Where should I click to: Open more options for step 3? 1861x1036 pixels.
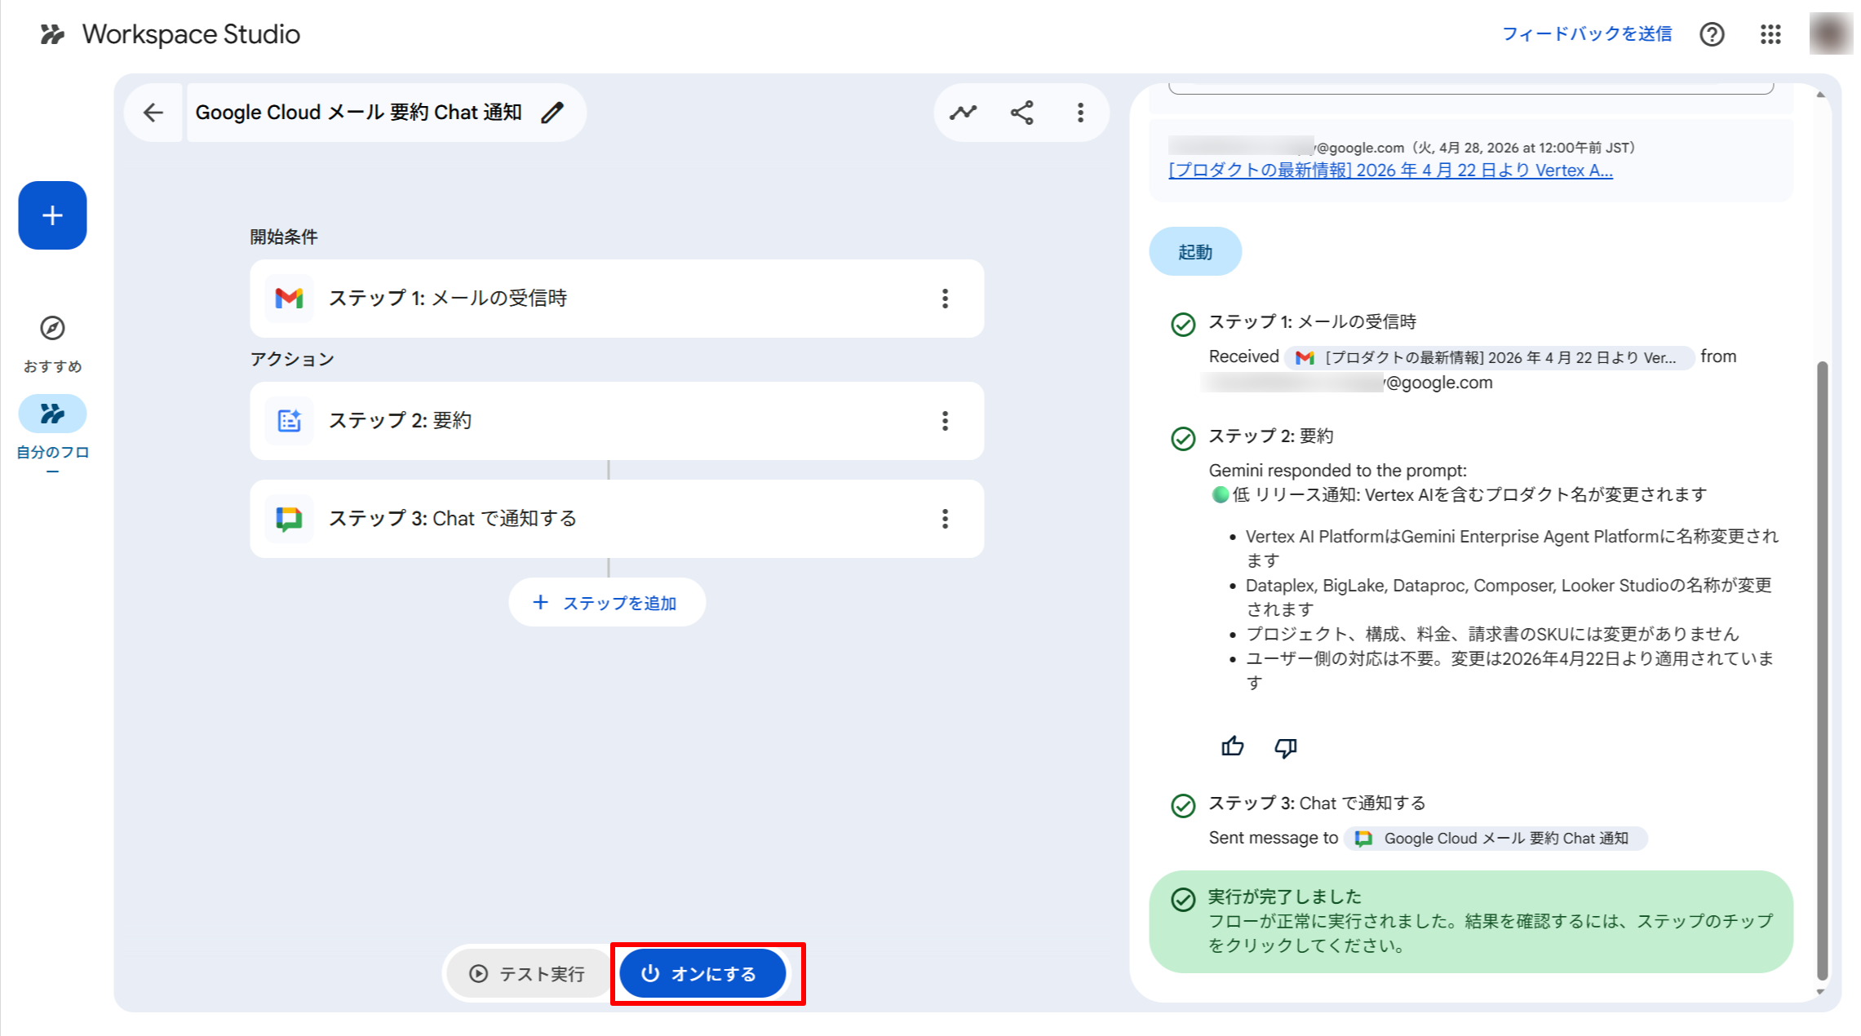point(945,519)
